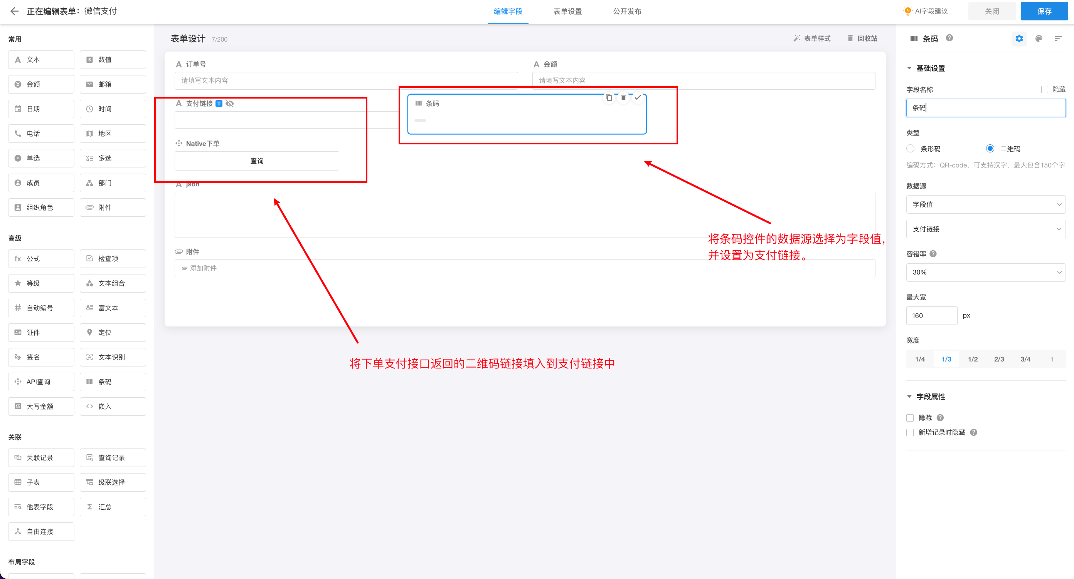Select 条形码 radio option

tap(911, 149)
